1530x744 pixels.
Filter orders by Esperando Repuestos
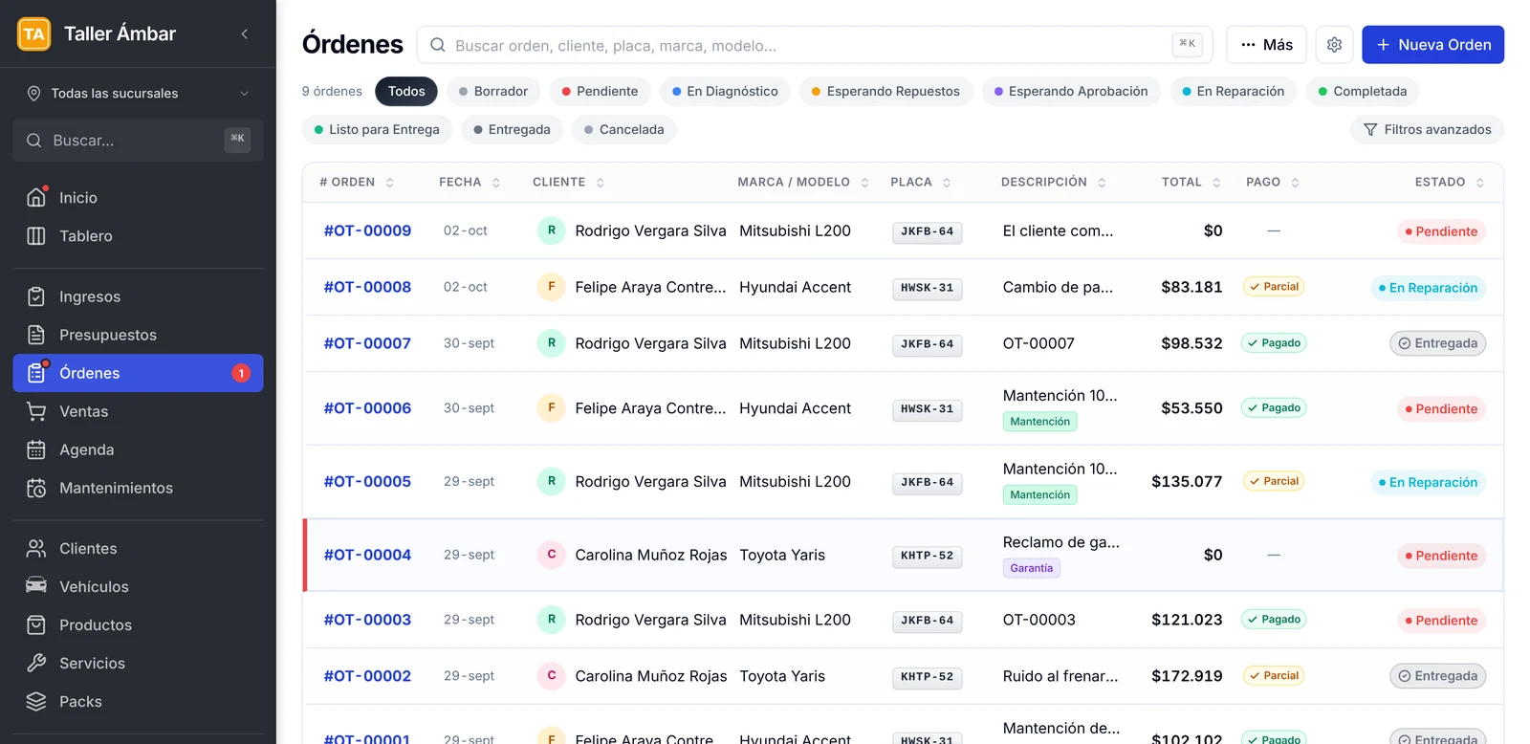885,91
